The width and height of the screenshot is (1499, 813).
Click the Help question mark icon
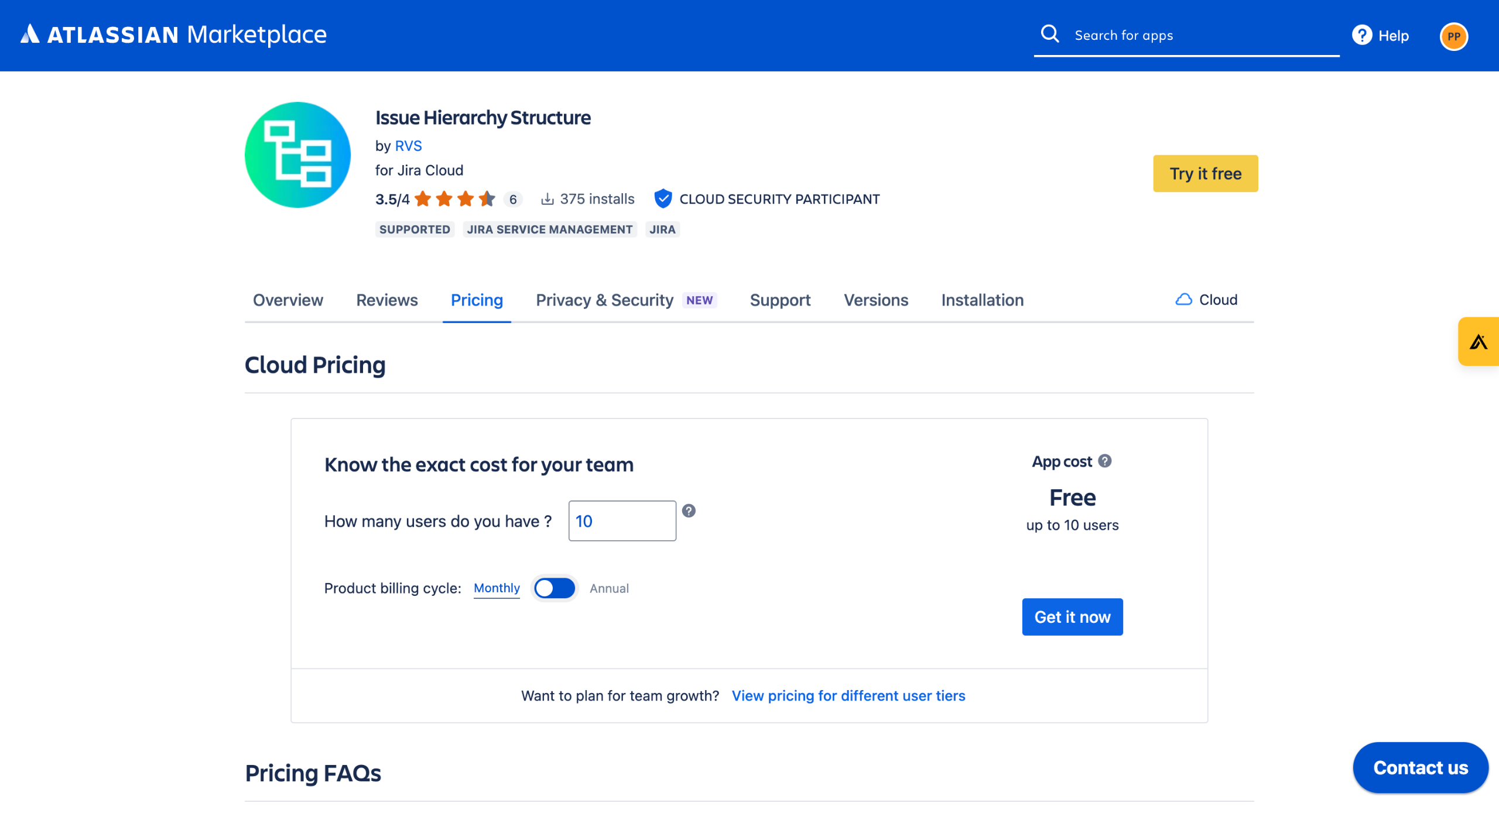pos(1361,35)
